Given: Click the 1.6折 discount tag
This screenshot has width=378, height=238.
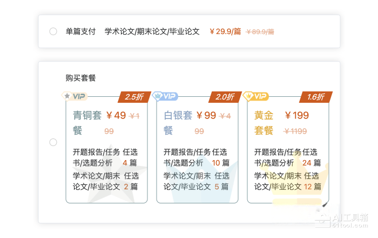Looking at the screenshot, I should (315, 97).
